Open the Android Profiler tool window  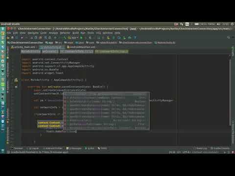[53, 148]
